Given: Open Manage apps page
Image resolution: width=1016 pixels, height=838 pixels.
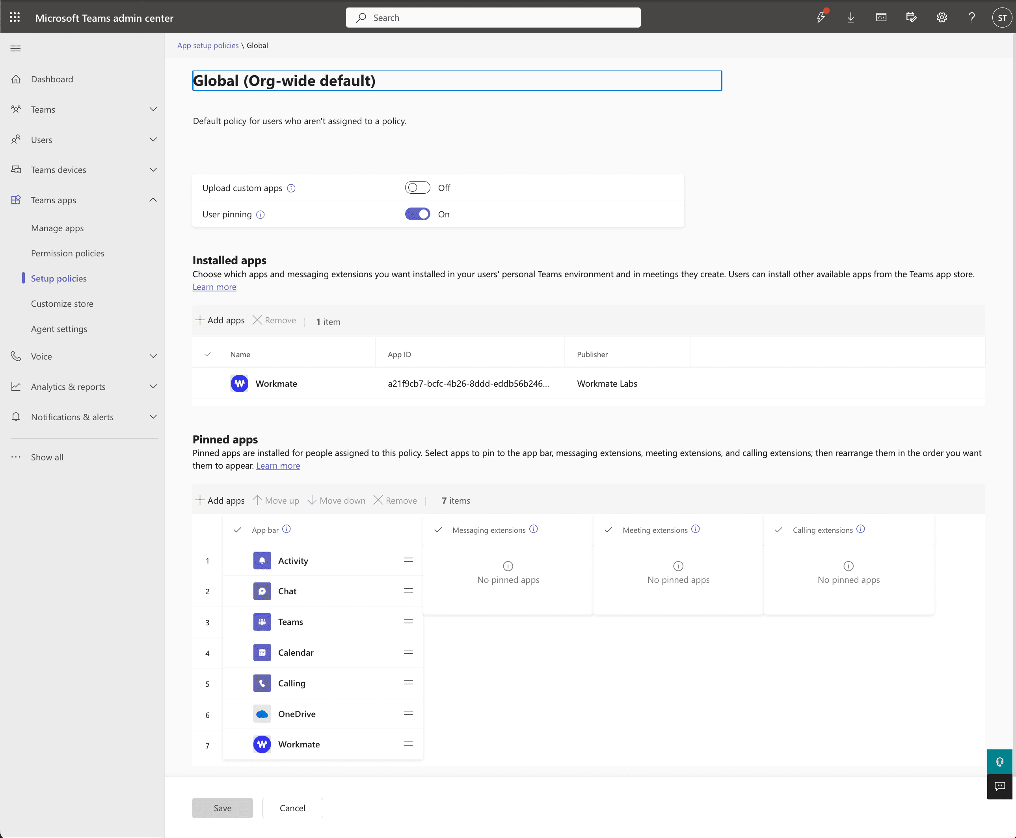Looking at the screenshot, I should pos(58,228).
